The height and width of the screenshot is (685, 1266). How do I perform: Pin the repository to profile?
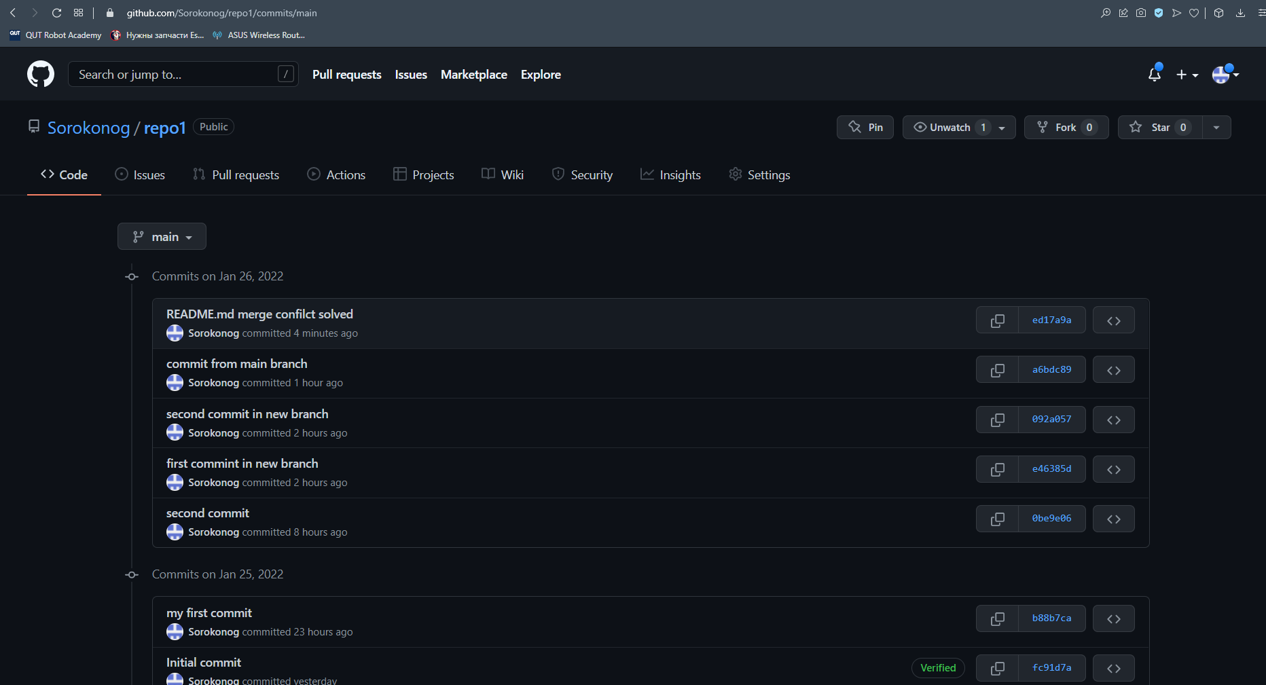pos(865,128)
